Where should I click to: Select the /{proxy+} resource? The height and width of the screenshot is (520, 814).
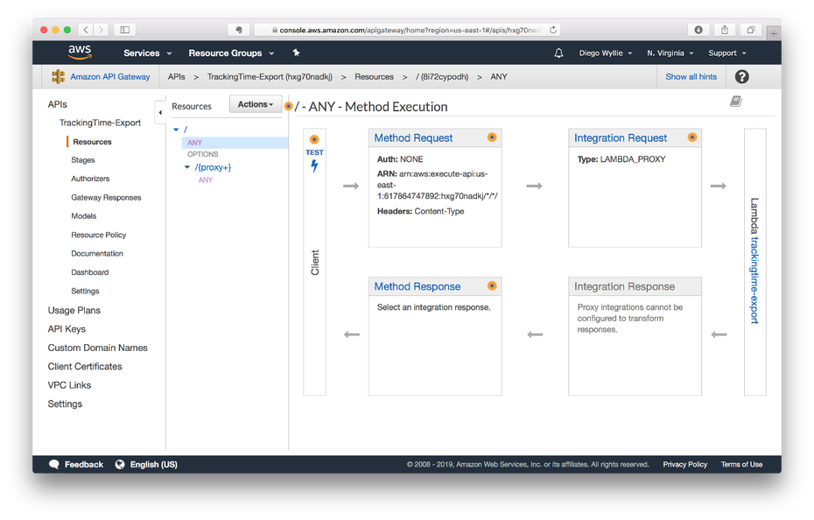[x=213, y=167]
